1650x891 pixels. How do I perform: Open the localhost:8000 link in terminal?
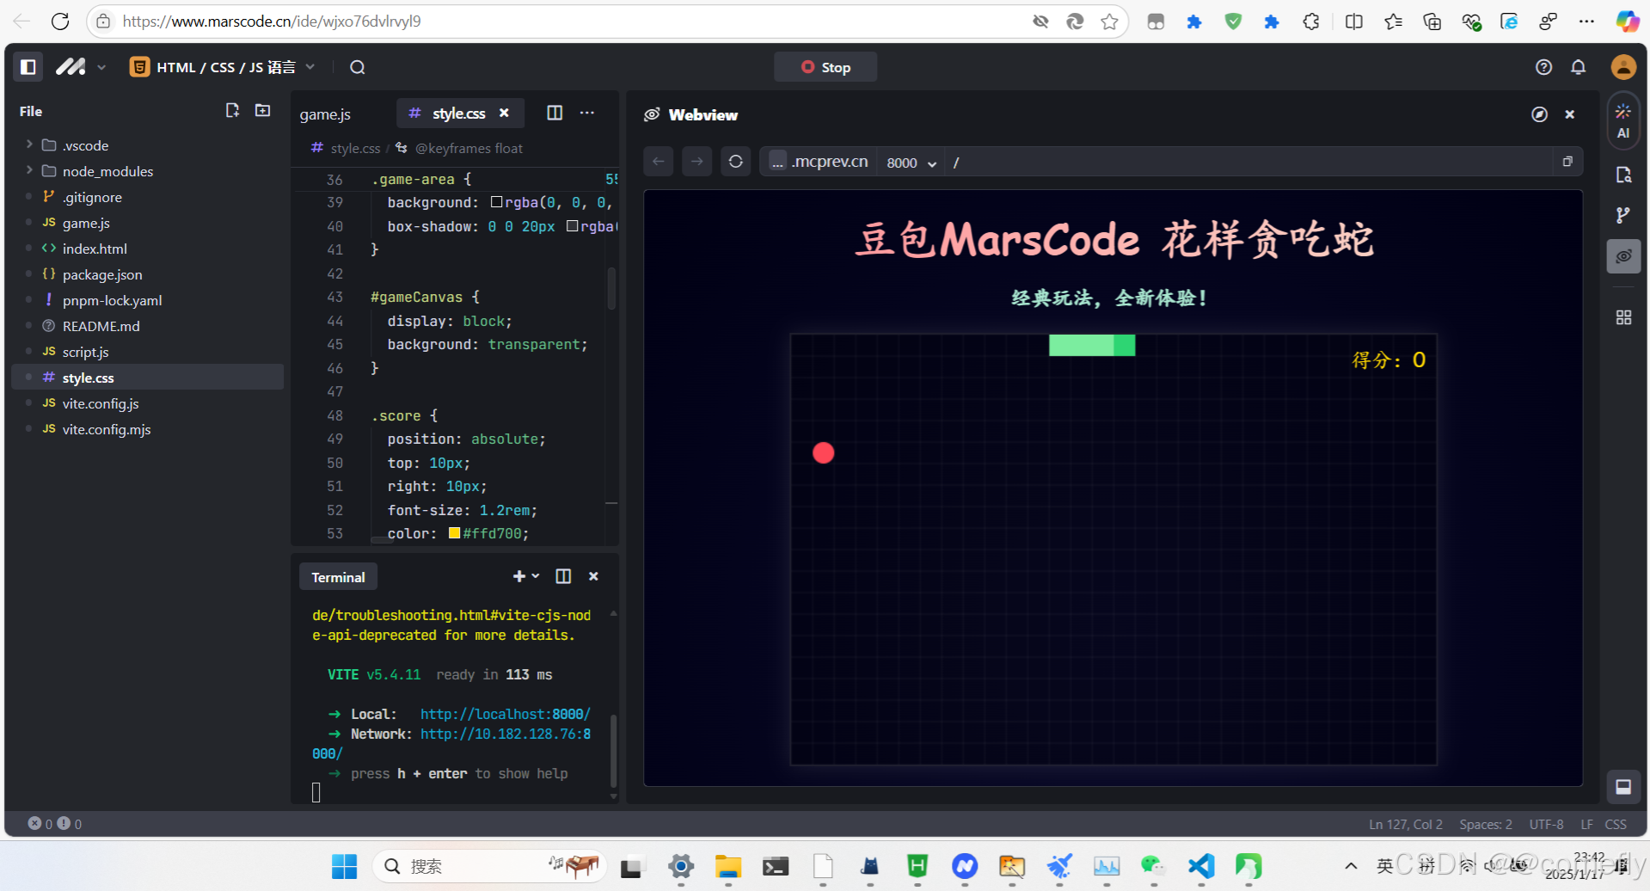[x=506, y=714]
